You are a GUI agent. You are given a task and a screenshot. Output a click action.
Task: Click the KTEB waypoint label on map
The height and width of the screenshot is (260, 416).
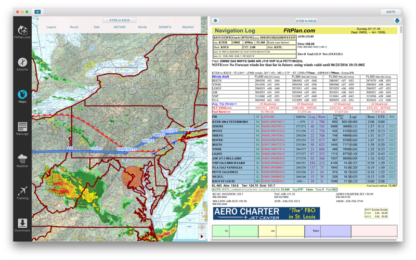190,129
